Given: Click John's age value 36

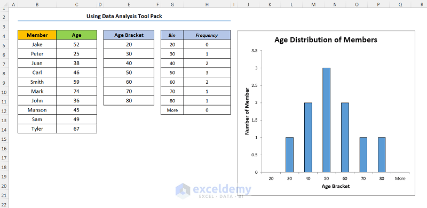Looking at the screenshot, I should 76,101.
